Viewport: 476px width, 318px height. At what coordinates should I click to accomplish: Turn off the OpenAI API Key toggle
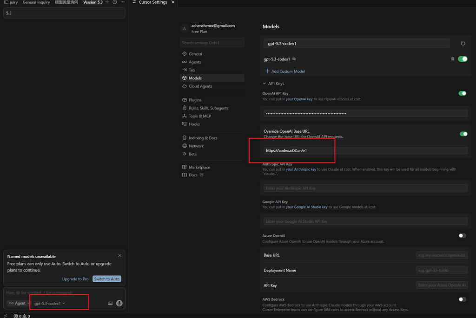pyautogui.click(x=463, y=93)
